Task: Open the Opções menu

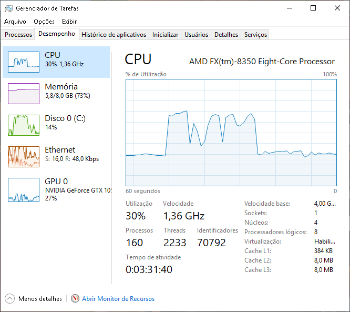Action: (44, 22)
